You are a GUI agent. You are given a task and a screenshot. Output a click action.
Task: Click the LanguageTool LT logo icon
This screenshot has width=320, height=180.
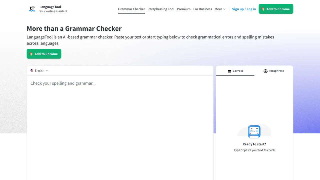point(32,9)
